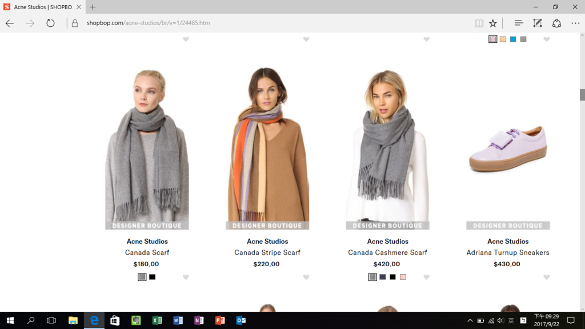The width and height of the screenshot is (585, 329).
Task: Open Windows taskbar search
Action: click(31, 320)
